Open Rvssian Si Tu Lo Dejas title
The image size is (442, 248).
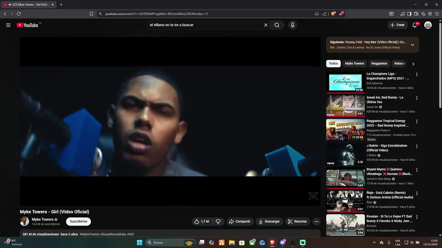point(390,219)
